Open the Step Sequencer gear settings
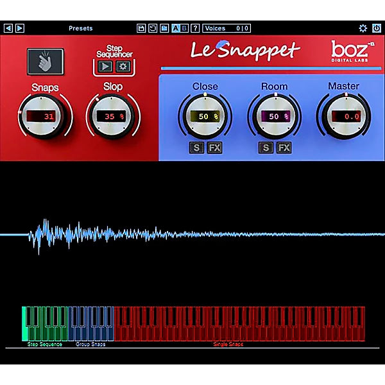Viewport: 385px width, 385px height. coord(123,67)
